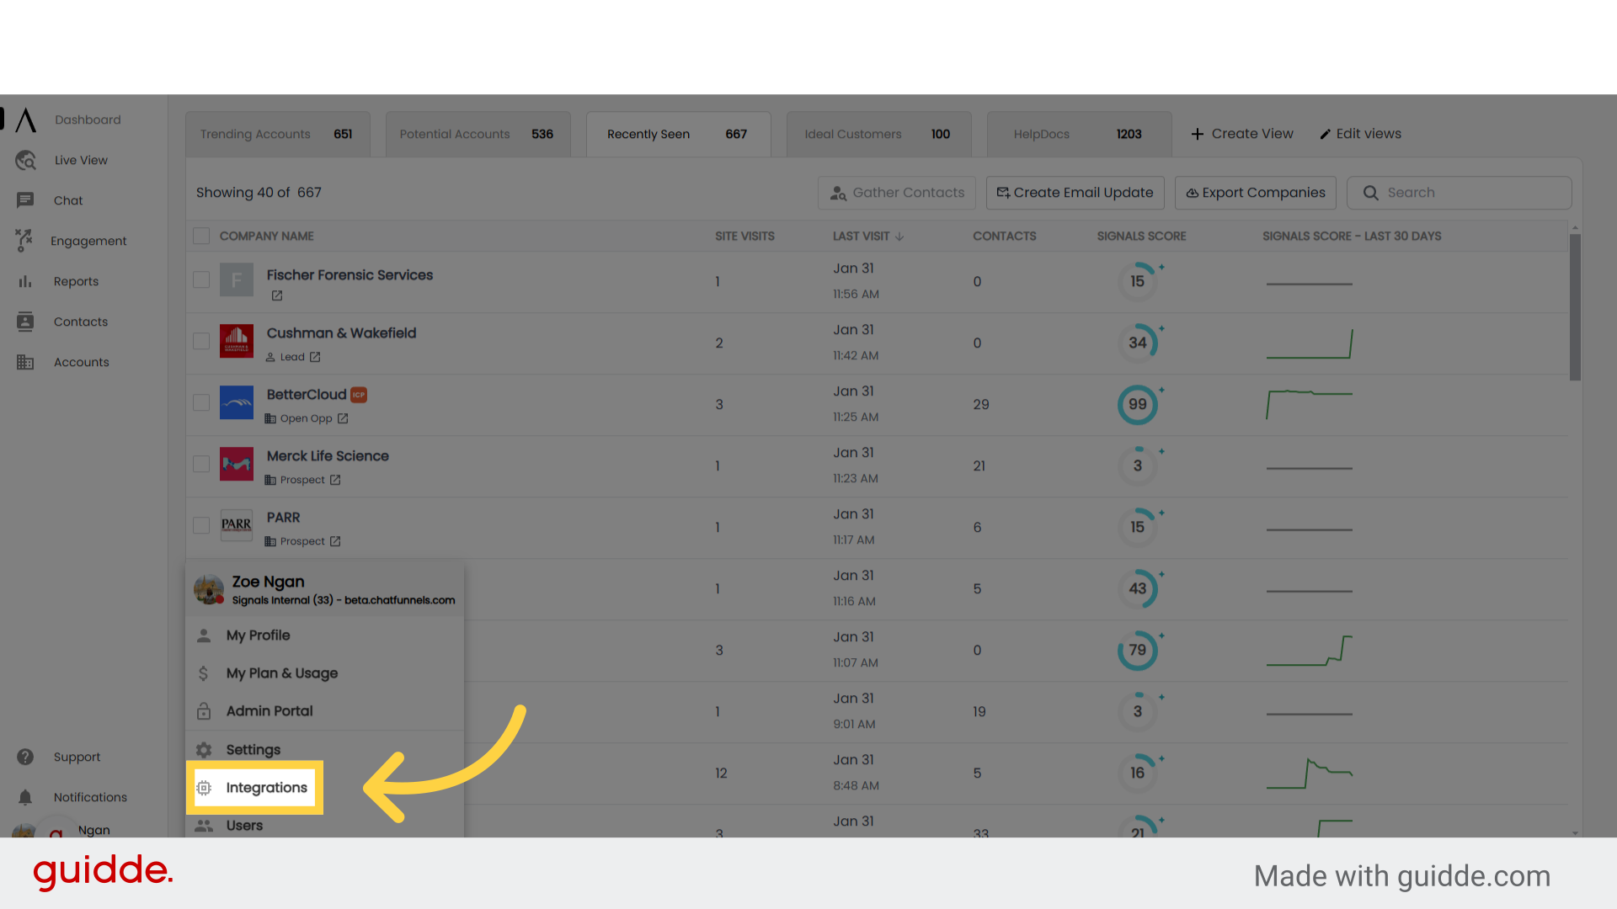Click the Settings gear icon in profile menu

point(204,750)
